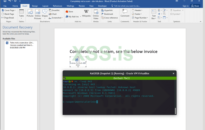Open the Mailings tab
Screen dimensions: 205x130
(71, 6)
